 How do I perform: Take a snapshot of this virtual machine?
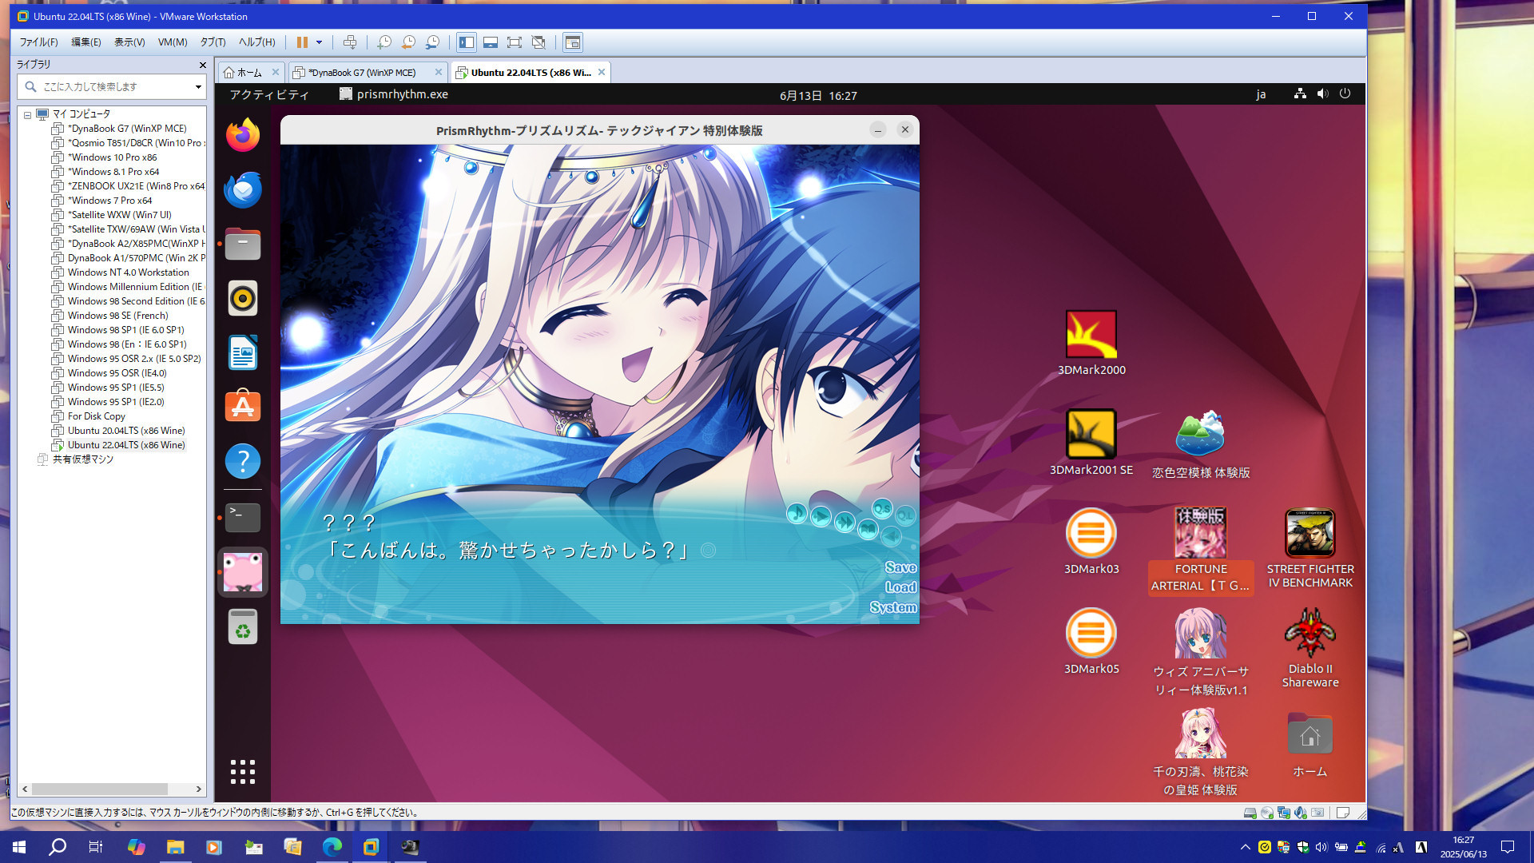384,42
